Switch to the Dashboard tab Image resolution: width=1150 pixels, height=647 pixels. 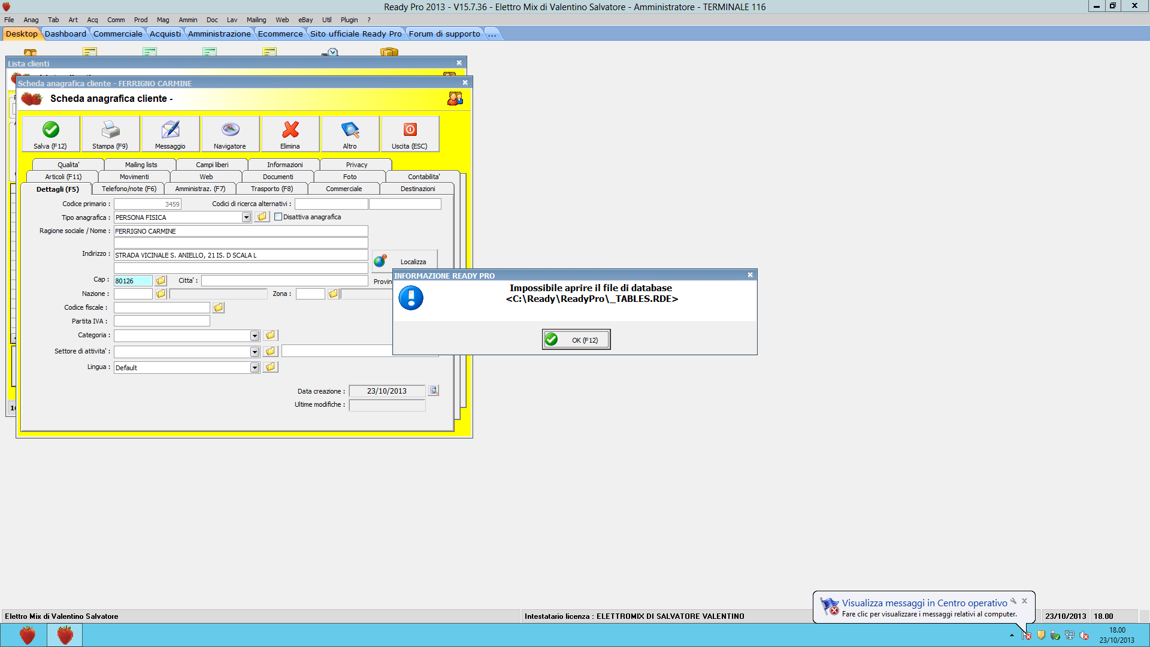(65, 34)
